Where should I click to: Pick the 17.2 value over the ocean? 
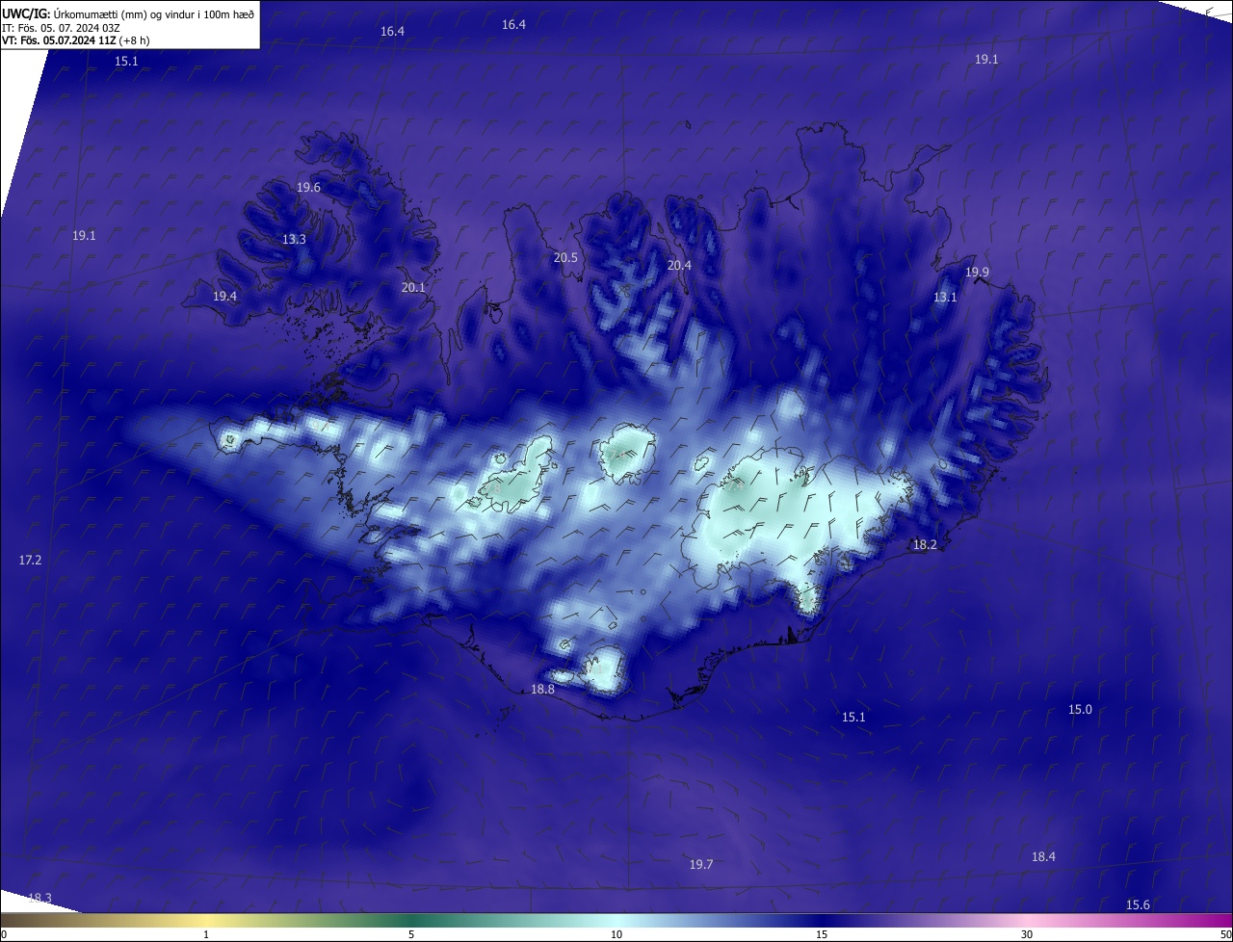(x=30, y=561)
